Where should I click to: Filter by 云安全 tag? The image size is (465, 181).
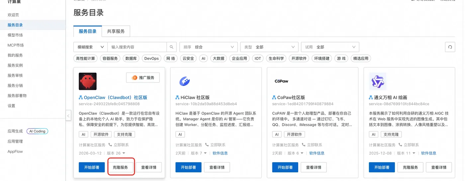pos(188,59)
